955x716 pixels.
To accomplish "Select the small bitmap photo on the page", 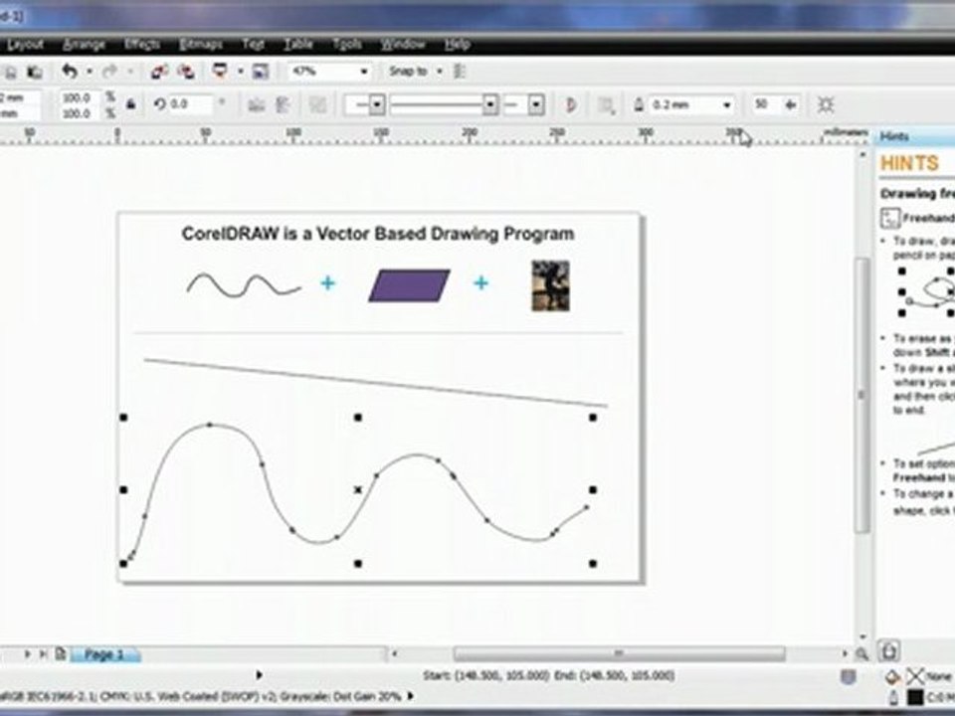I will click(x=550, y=285).
